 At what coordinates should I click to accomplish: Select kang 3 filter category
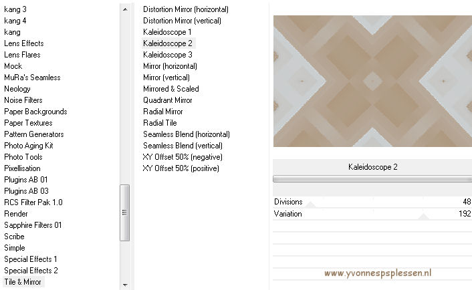tap(15, 9)
